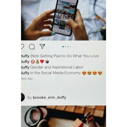The height and width of the screenshot is (127, 127).
Task: Open the top photo of hands holding a phone
Action: pos(63,20)
